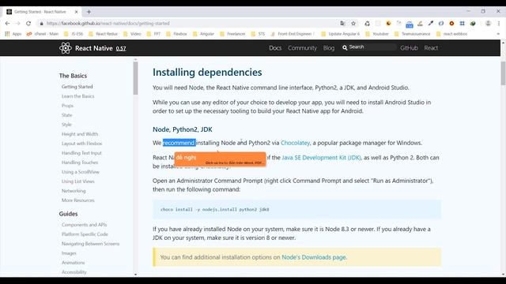This screenshot has width=506, height=284.
Task: Click the search magnifier icon
Action: [x=345, y=47]
